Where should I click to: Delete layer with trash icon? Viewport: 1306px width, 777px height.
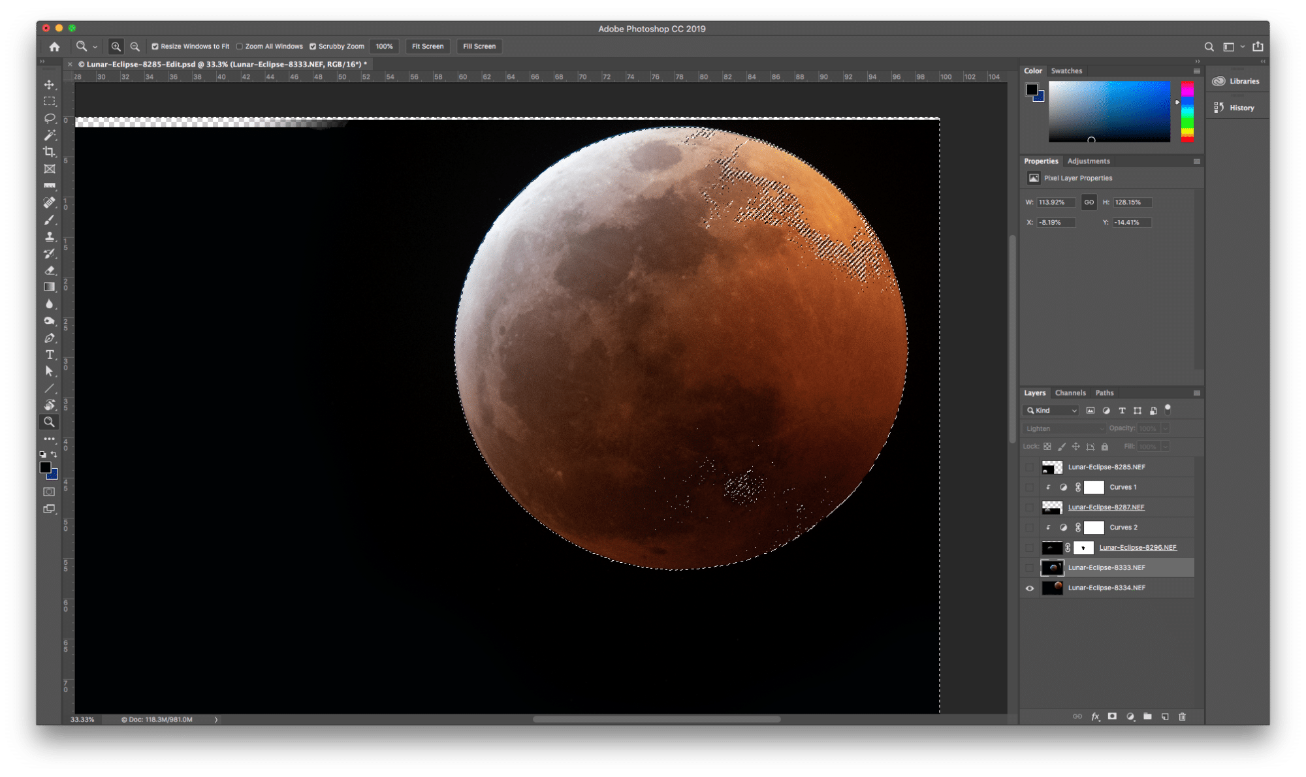[1182, 717]
